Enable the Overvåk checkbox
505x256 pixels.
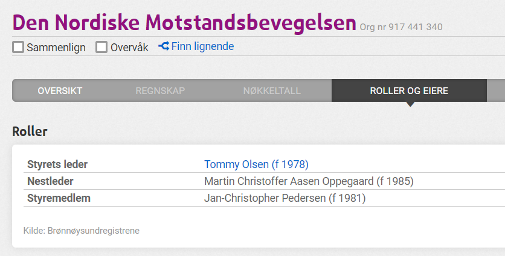click(101, 47)
